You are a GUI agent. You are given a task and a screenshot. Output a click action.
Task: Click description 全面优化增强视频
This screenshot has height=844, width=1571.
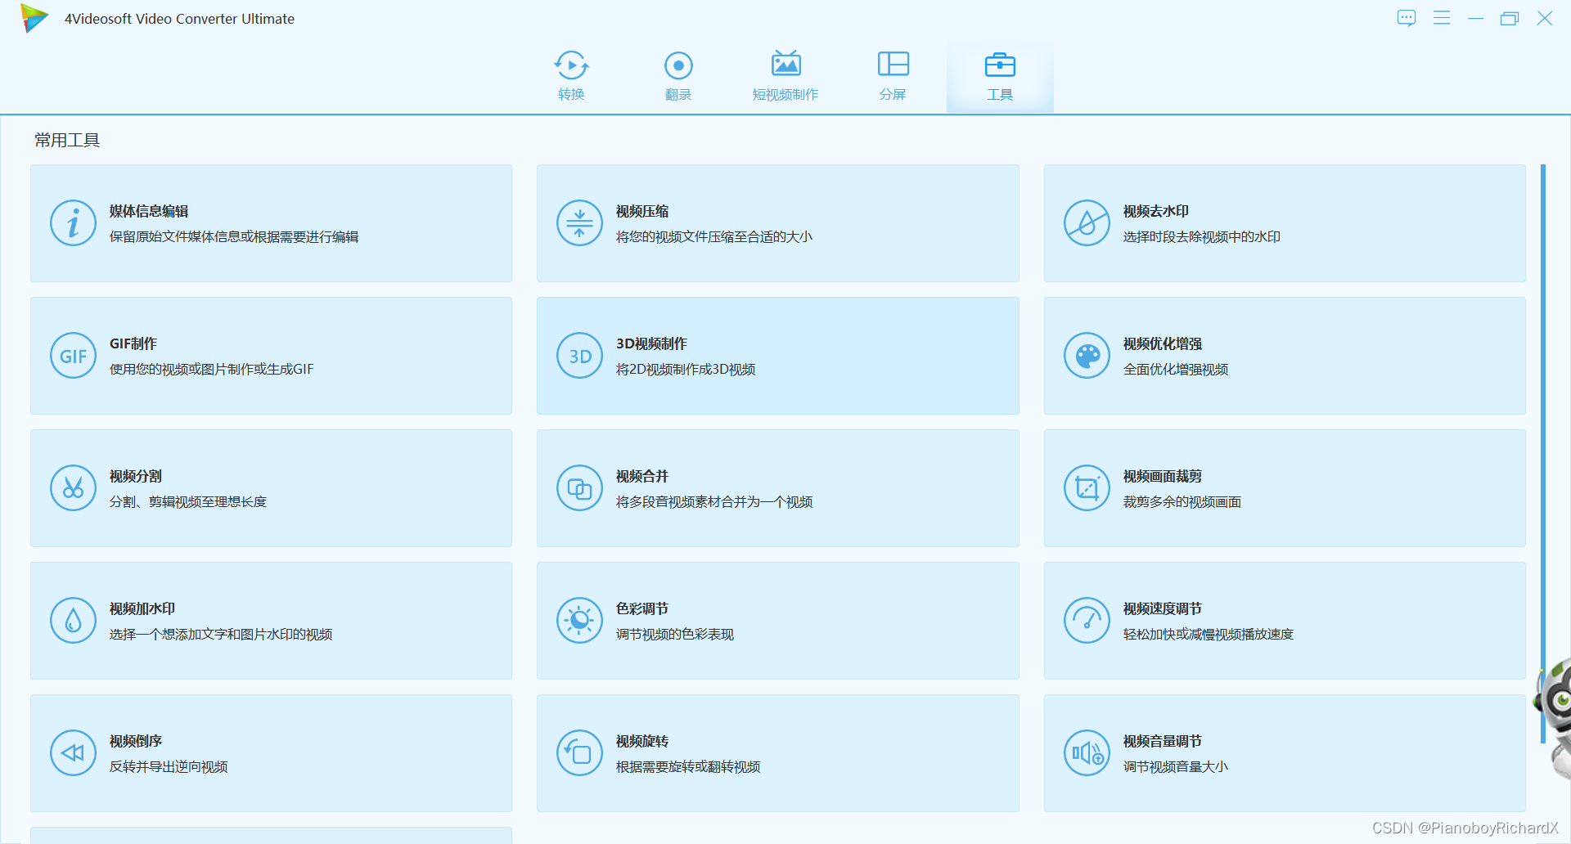coord(1175,369)
